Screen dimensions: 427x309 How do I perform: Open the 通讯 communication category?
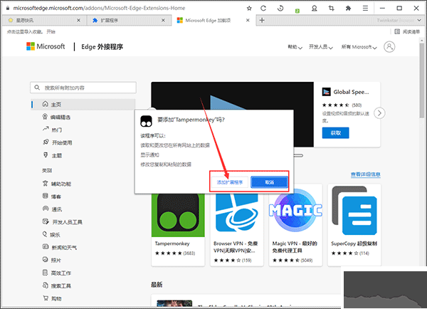tap(52, 209)
